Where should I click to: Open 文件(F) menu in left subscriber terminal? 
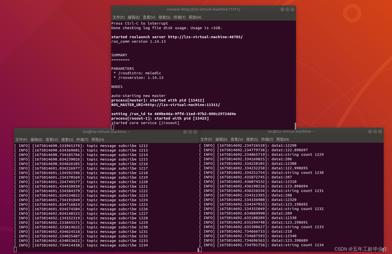click(x=21, y=140)
